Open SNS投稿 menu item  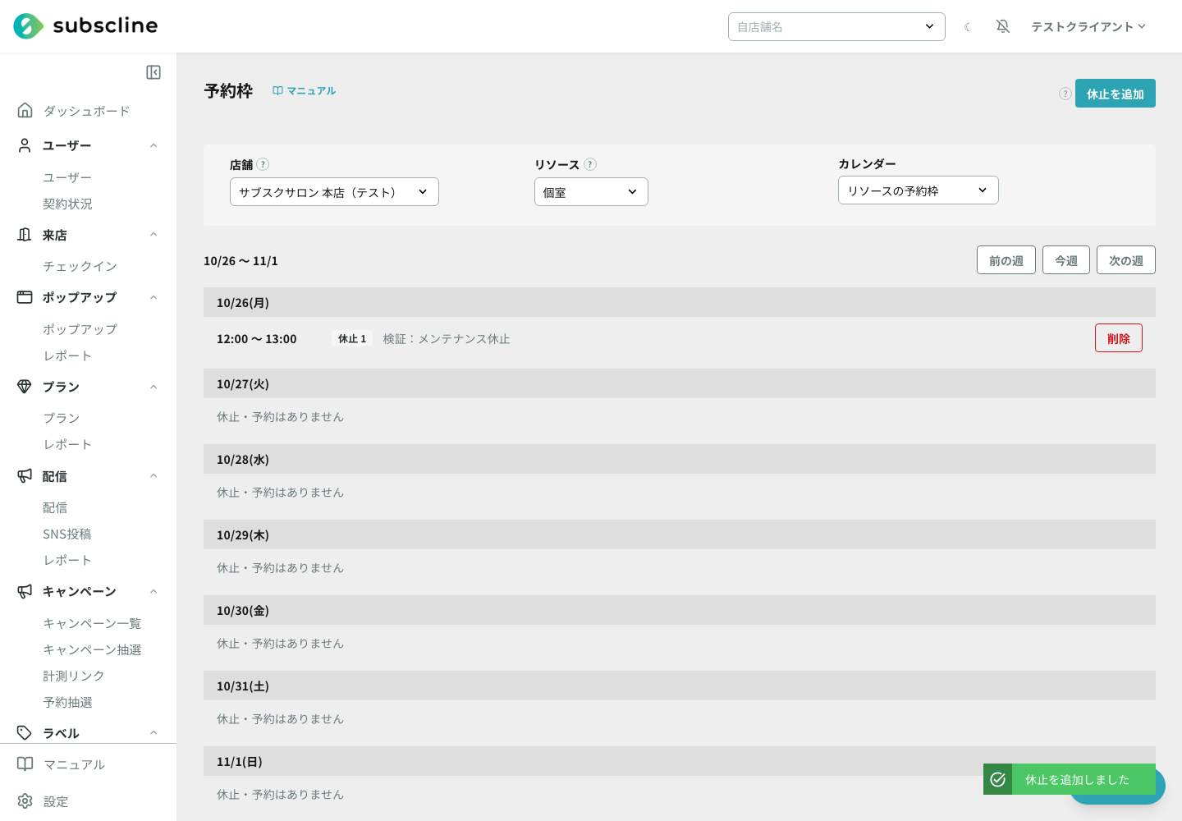point(67,534)
